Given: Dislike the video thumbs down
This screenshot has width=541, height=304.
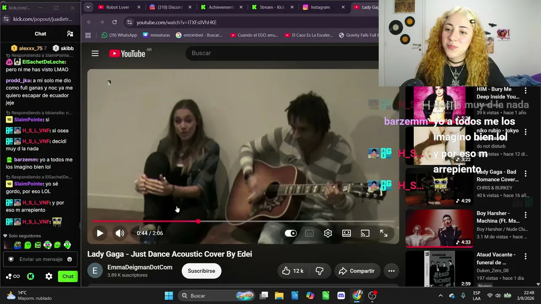Looking at the screenshot, I should click(320, 271).
